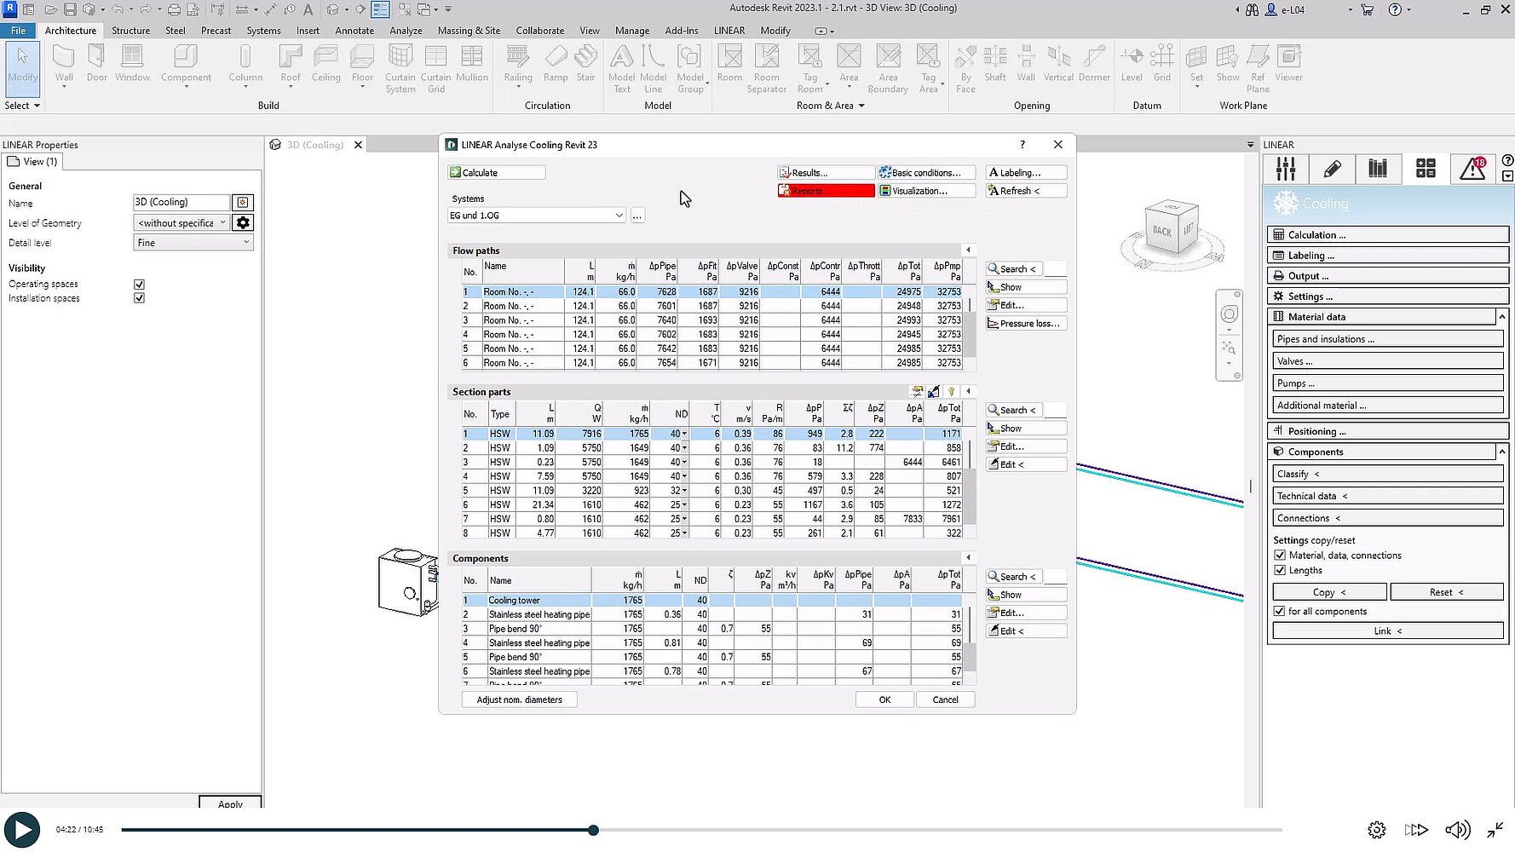Screen dimensions: 1515x852
Task: Uncheck the Lengths settings checkbox
Action: pyautogui.click(x=1280, y=570)
